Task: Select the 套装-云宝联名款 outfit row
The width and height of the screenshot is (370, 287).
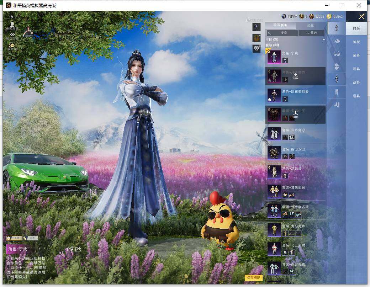Action: [295, 211]
